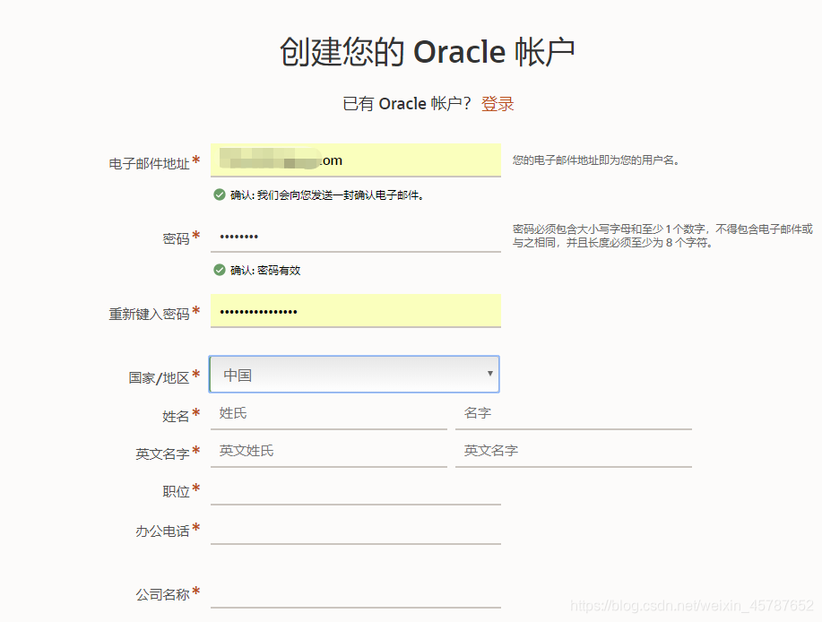Click the 重新键入密码 label
822x622 pixels.
pos(149,314)
